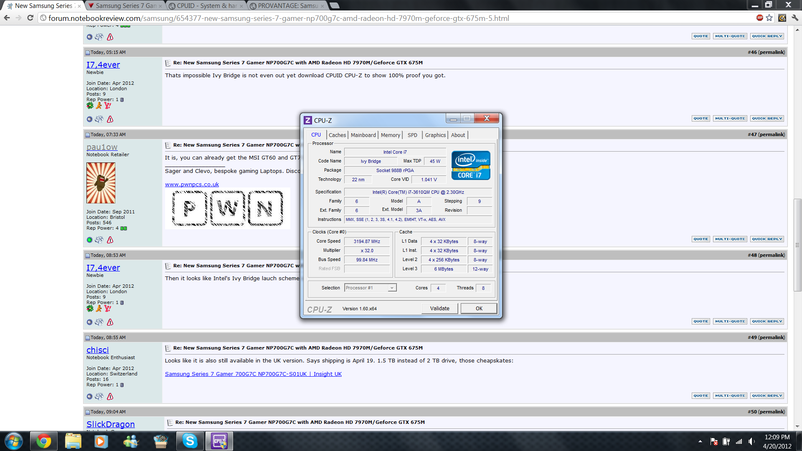Reload the page with the refresh icon
The width and height of the screenshot is (802, 451).
[30, 18]
